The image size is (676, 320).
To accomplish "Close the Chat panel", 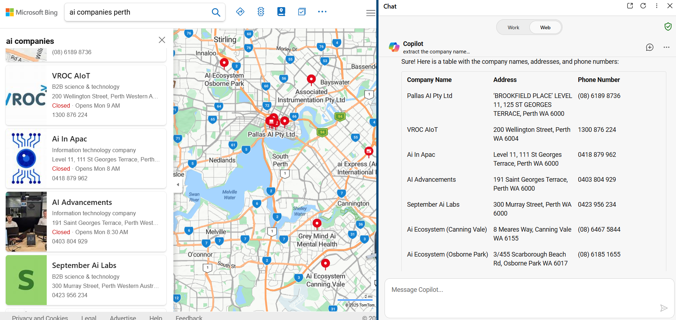I will point(670,6).
